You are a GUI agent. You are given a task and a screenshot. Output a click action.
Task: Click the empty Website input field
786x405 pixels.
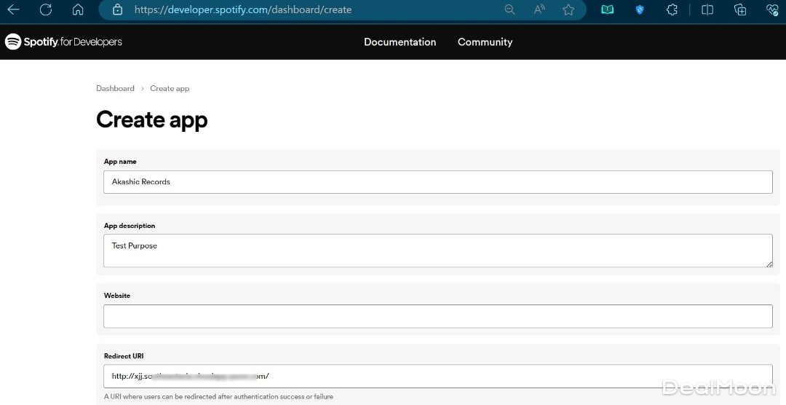pyautogui.click(x=437, y=316)
